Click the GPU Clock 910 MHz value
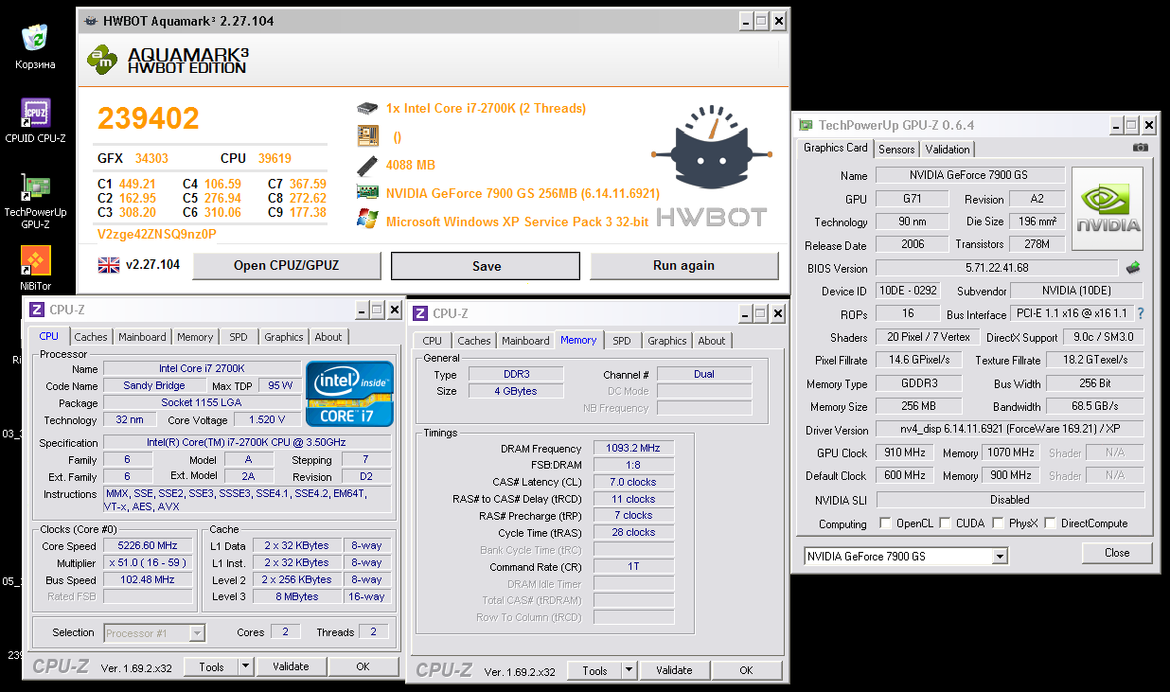 (905, 452)
